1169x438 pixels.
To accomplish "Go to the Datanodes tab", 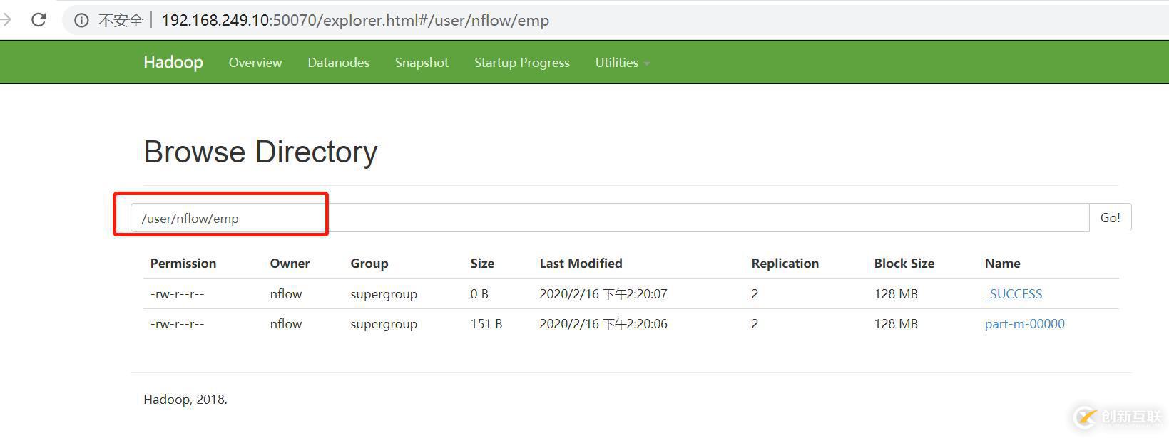I will tap(338, 63).
